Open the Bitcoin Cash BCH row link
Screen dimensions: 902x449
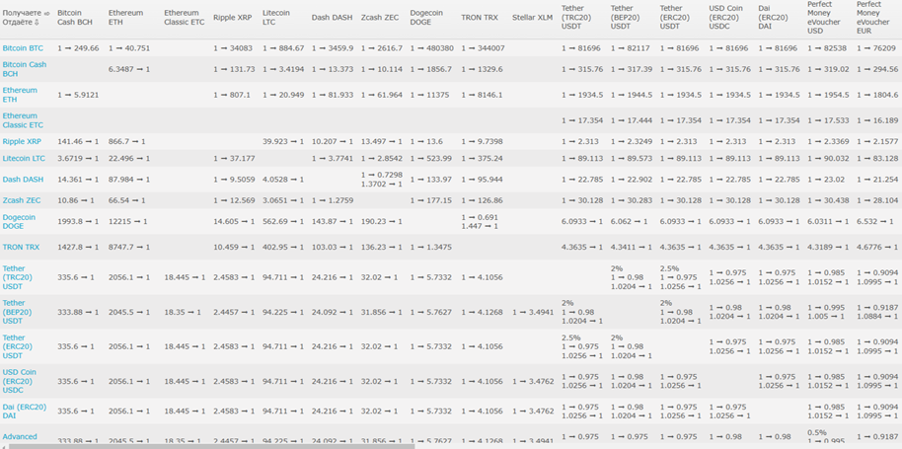pos(24,69)
